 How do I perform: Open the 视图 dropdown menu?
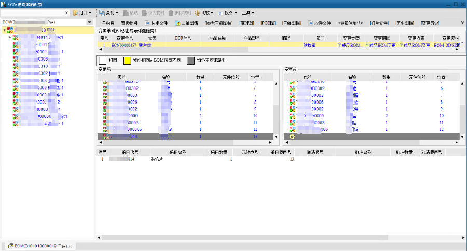(x=235, y=13)
